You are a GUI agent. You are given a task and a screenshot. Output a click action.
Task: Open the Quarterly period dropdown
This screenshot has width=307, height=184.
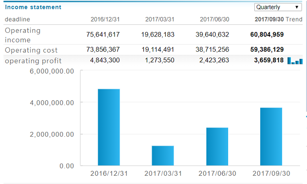click(278, 7)
